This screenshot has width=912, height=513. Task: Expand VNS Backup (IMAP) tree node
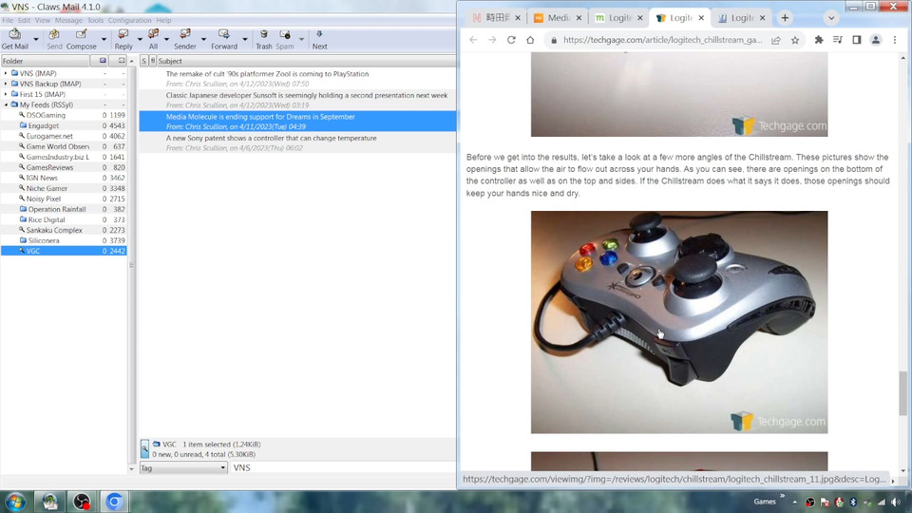(x=7, y=84)
